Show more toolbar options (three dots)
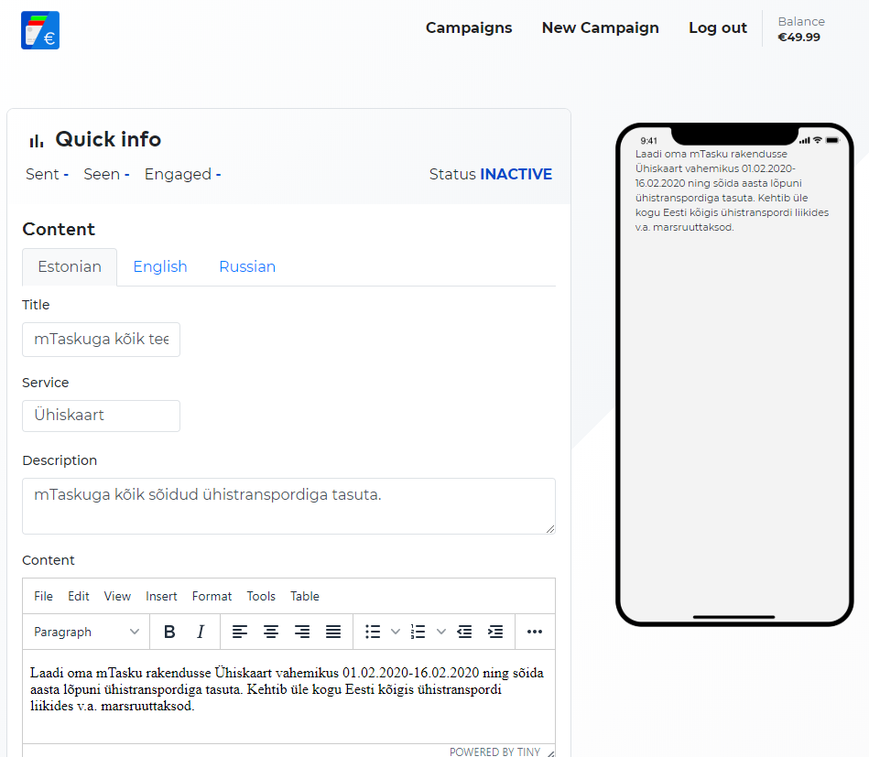The height and width of the screenshot is (757, 869). [x=535, y=632]
